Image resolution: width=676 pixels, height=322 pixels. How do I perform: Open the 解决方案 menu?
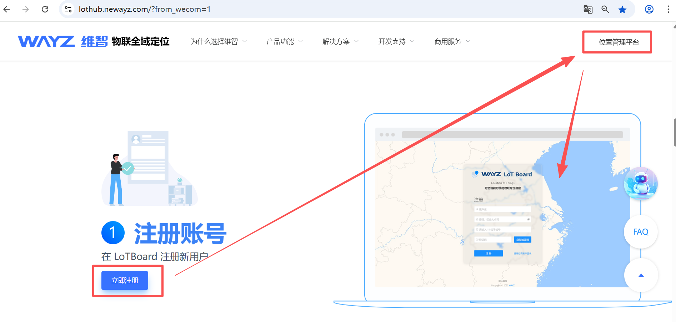341,41
